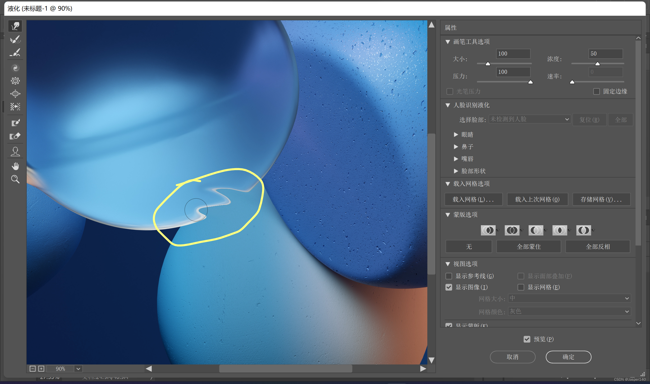Click the 无 mask button

[x=469, y=247]
